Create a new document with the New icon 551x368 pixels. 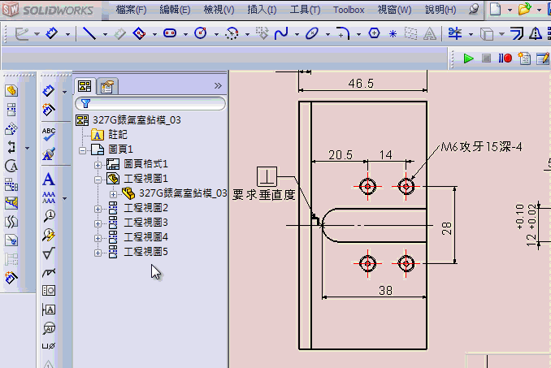(x=496, y=9)
